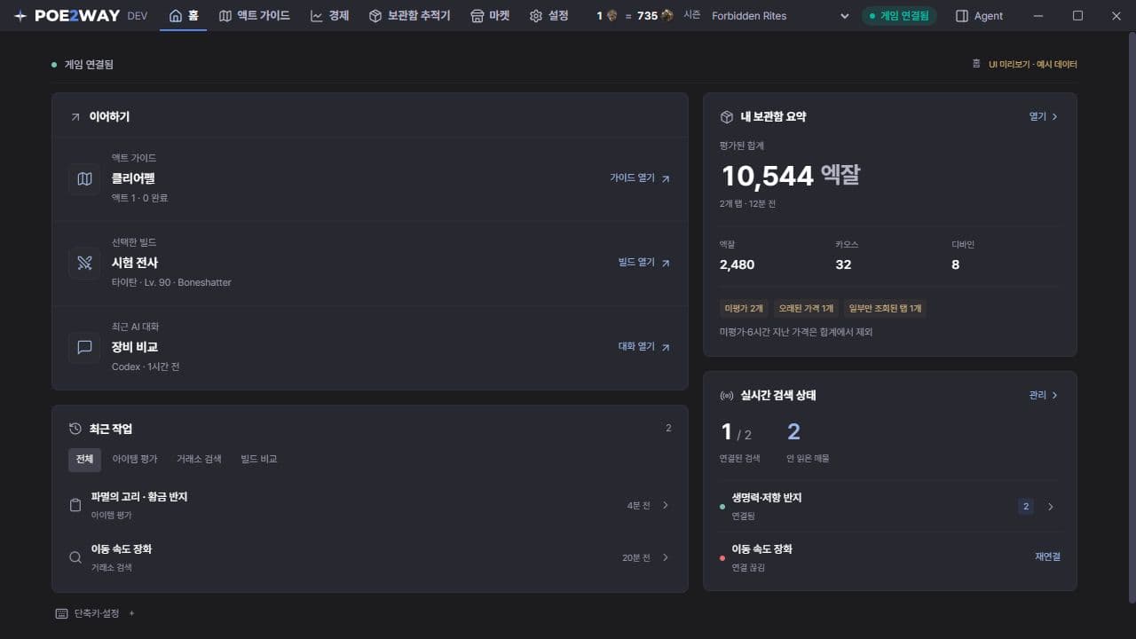This screenshot has width=1136, height=639.
Task: Click the house icon beside UI 미리보기
Action: [x=976, y=64]
